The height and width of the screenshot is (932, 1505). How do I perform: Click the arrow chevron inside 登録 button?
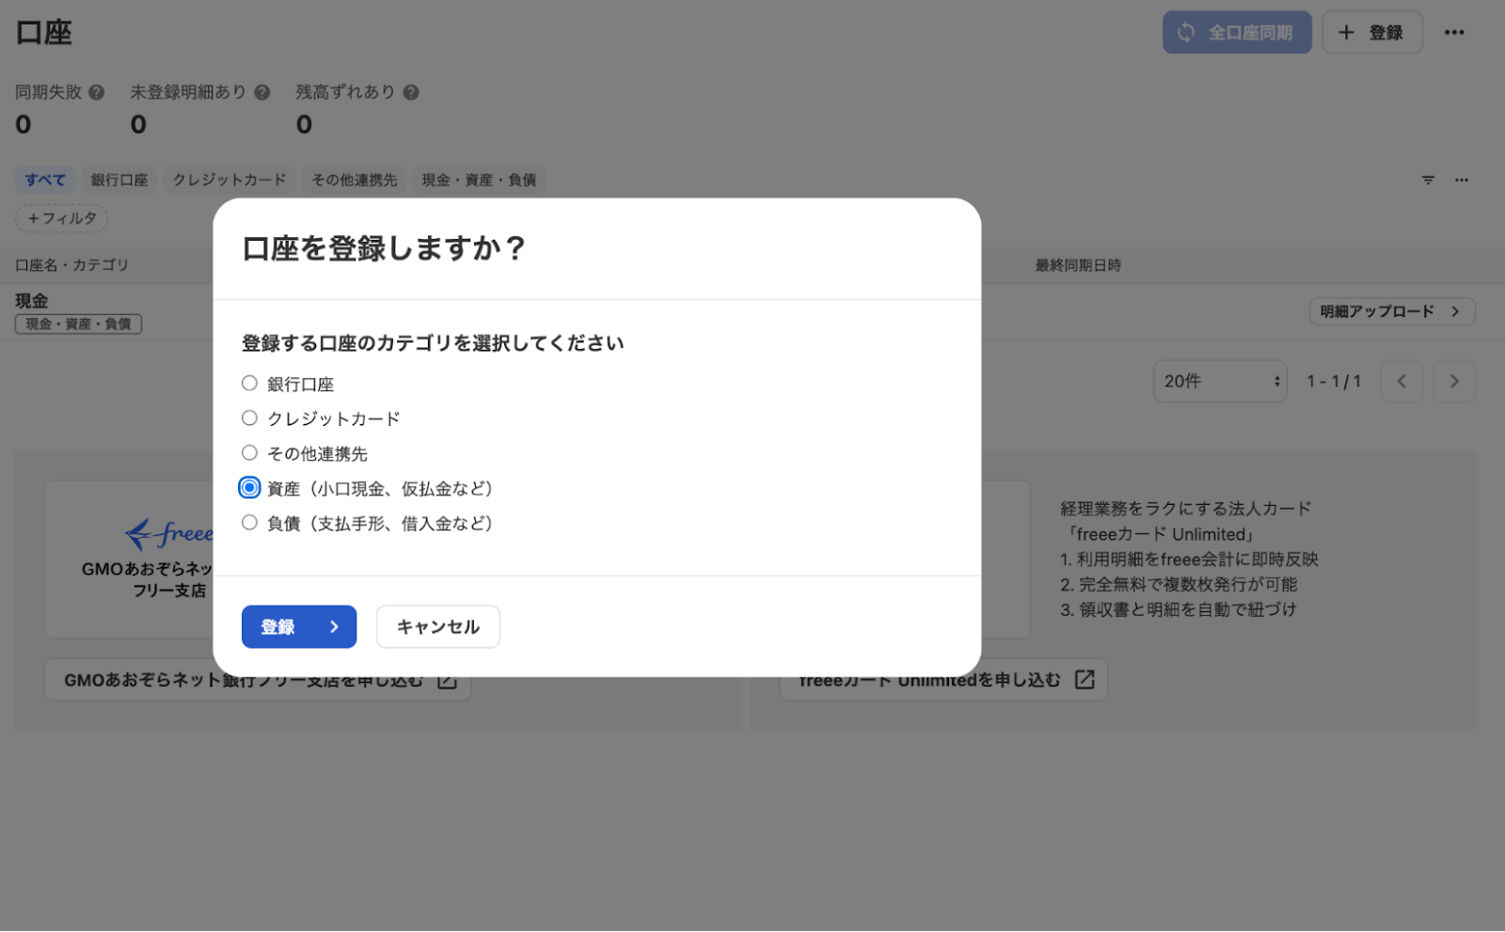334,627
